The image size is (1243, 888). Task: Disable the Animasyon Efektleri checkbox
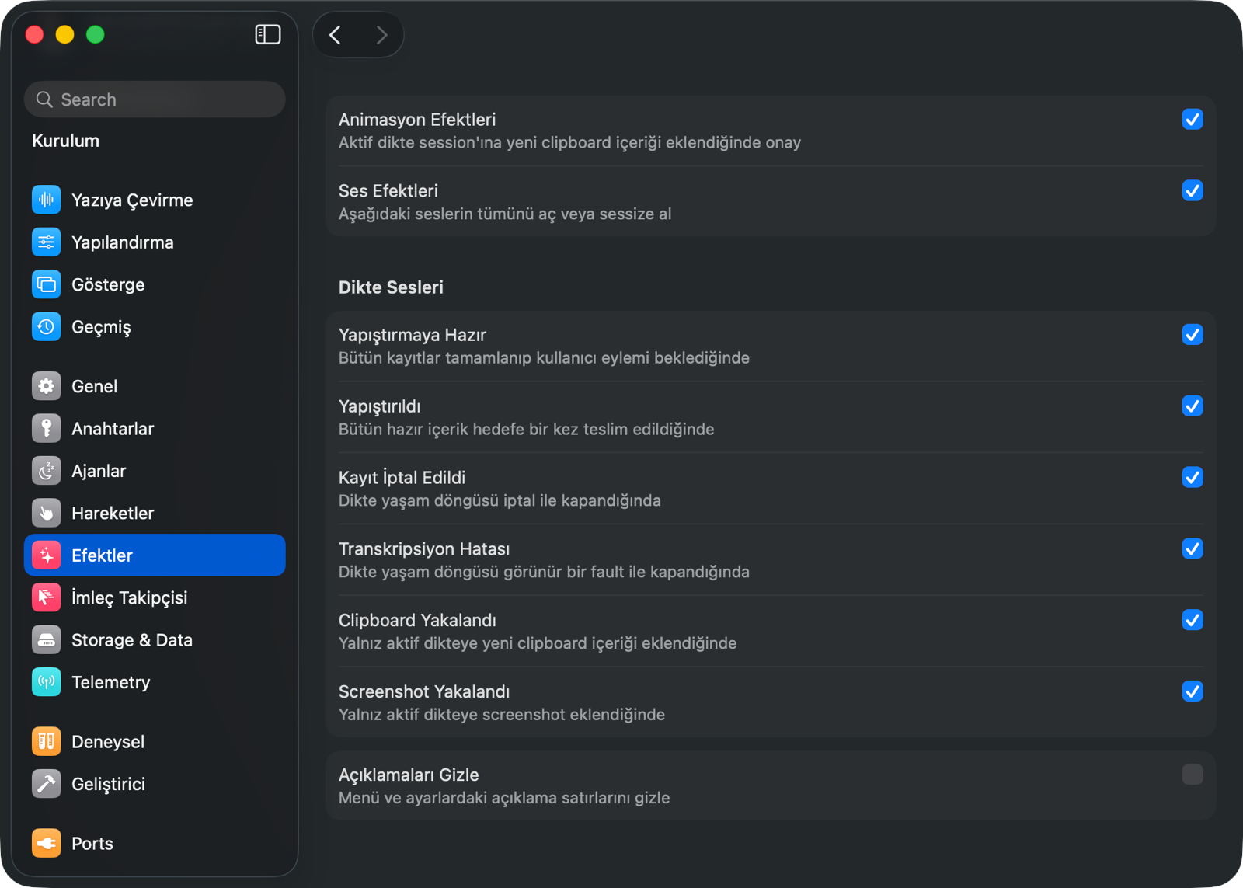coord(1193,119)
